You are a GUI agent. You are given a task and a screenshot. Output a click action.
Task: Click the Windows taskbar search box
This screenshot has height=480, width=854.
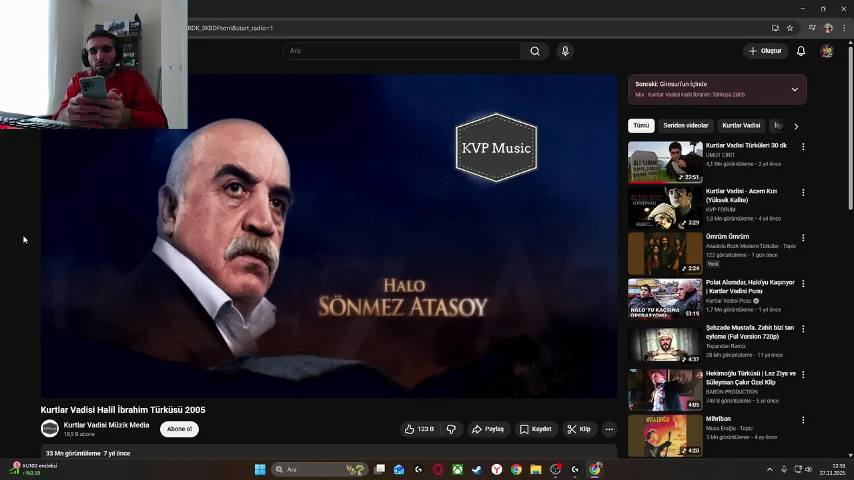pos(320,469)
